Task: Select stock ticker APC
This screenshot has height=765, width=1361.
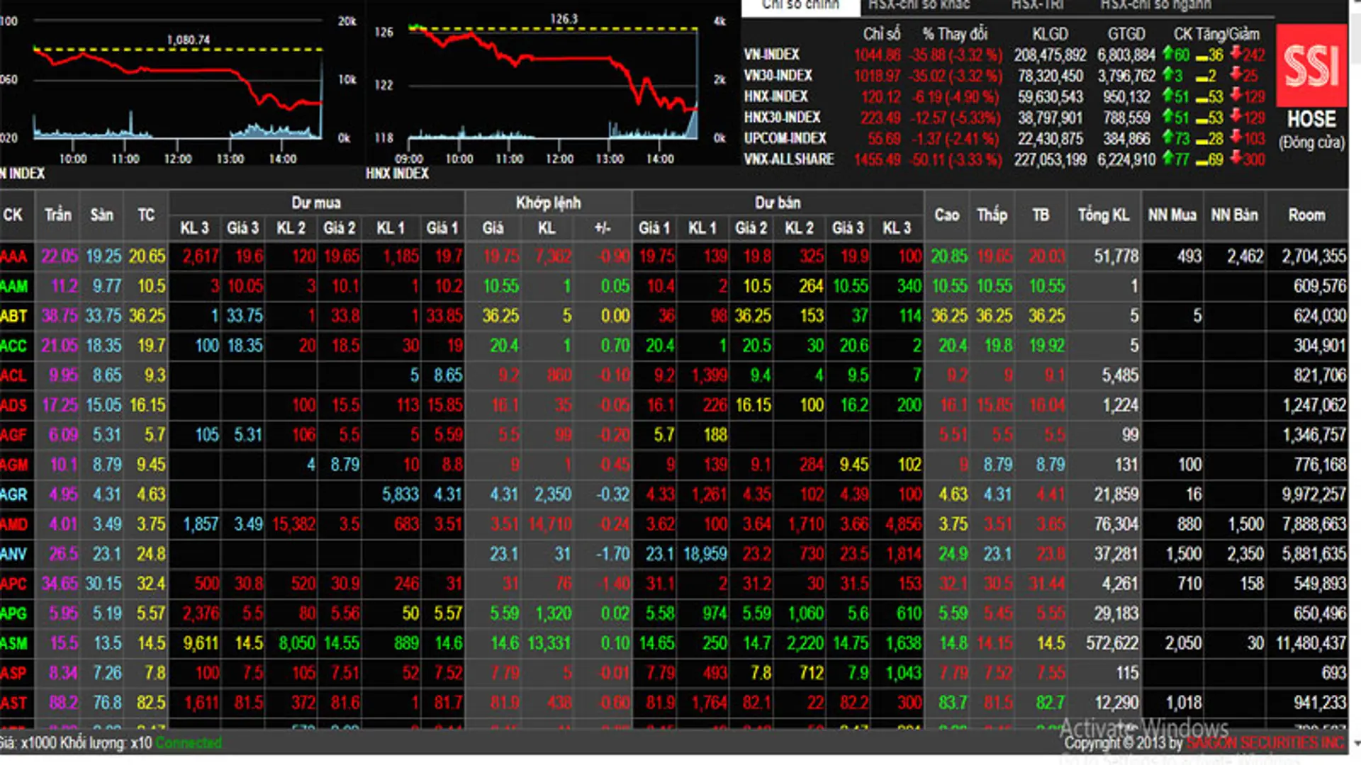Action: pos(13,584)
